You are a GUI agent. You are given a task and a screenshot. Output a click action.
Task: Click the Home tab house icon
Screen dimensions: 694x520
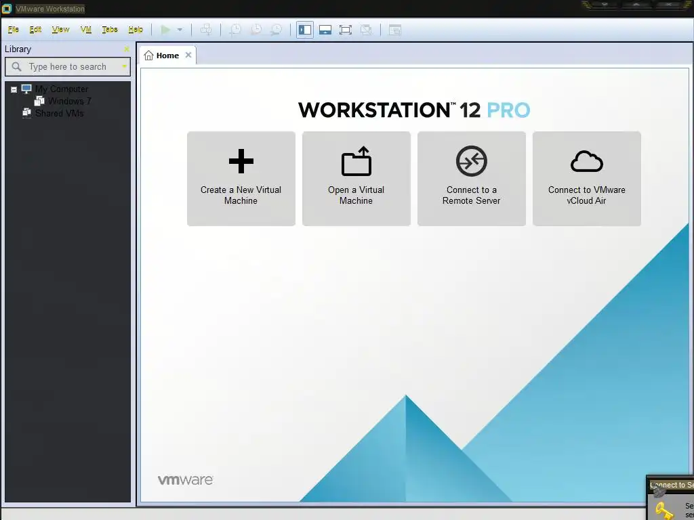click(148, 56)
